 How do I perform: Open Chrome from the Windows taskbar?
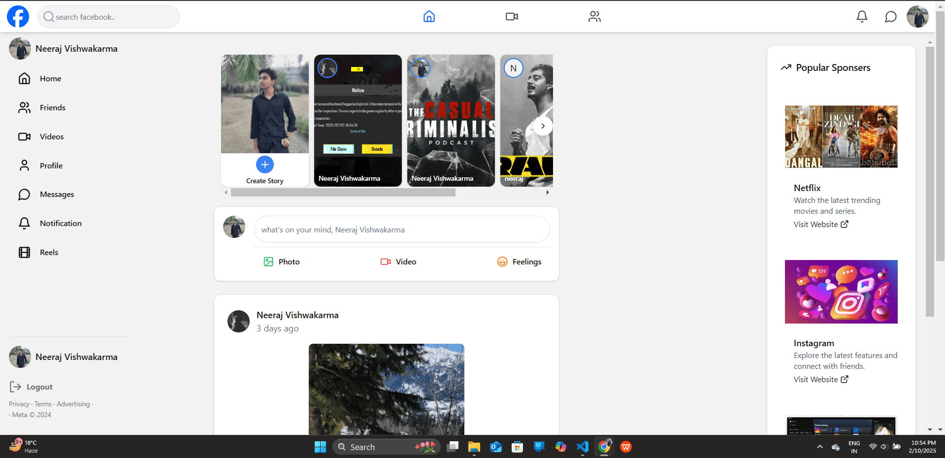[604, 447]
